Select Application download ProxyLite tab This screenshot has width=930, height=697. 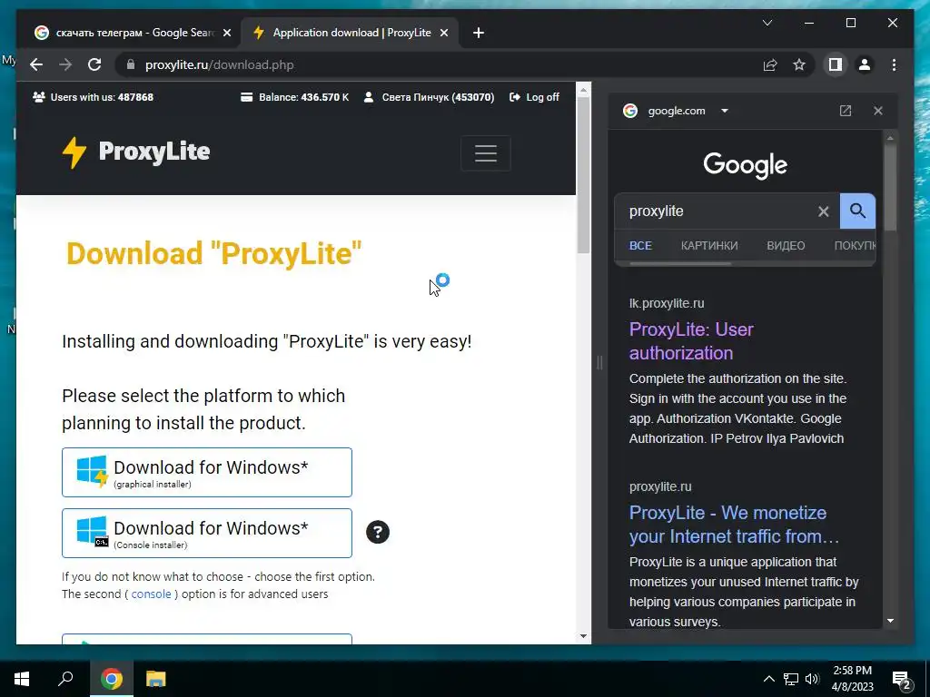(350, 33)
